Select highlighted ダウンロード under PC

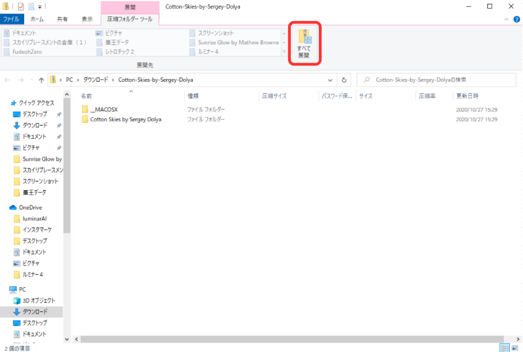point(31,311)
